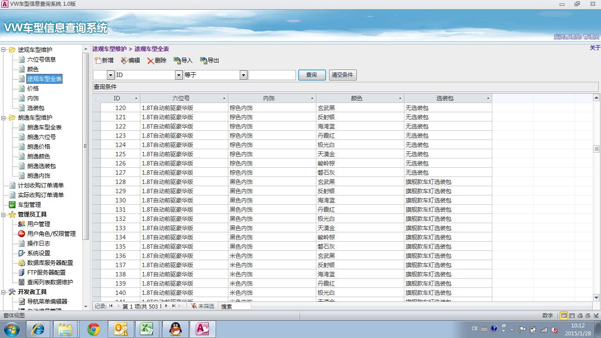Open the 颜色 column filter arrow
This screenshot has width=601, height=338.
pos(400,99)
